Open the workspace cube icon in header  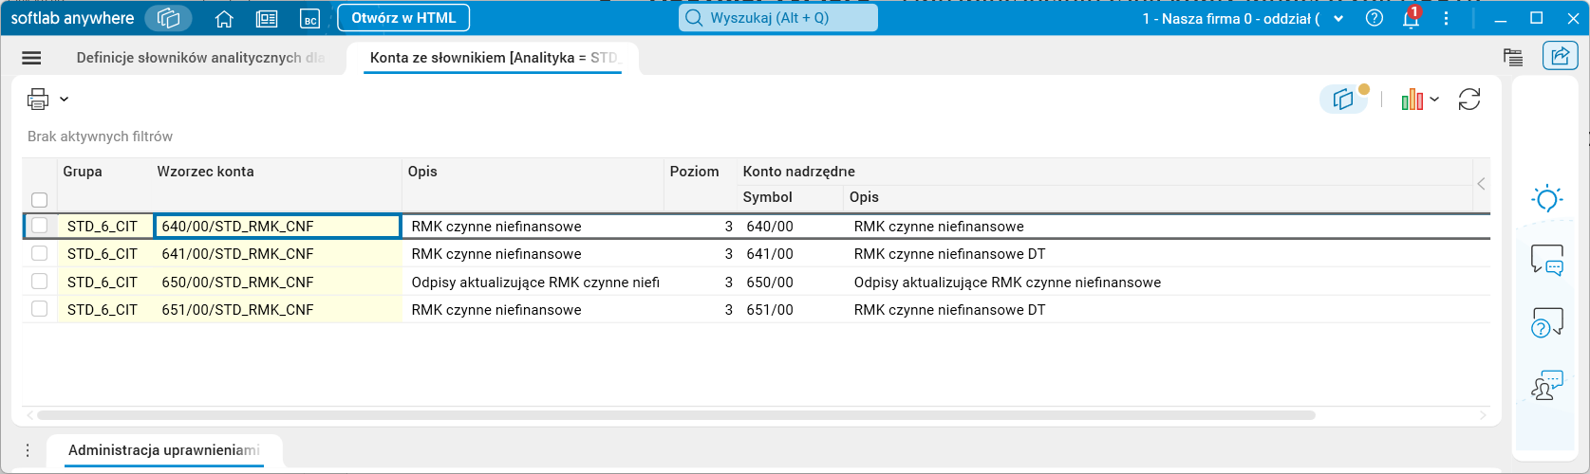pyautogui.click(x=168, y=18)
